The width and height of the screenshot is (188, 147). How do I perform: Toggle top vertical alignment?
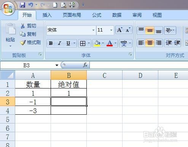(x=141, y=30)
